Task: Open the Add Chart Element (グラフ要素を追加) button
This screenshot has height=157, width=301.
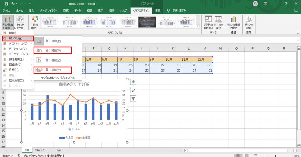Action: coord(8,23)
